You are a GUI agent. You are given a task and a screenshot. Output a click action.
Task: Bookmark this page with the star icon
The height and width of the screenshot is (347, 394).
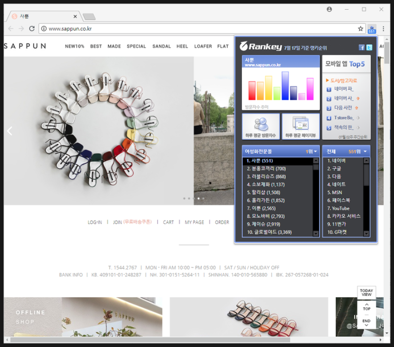click(361, 29)
